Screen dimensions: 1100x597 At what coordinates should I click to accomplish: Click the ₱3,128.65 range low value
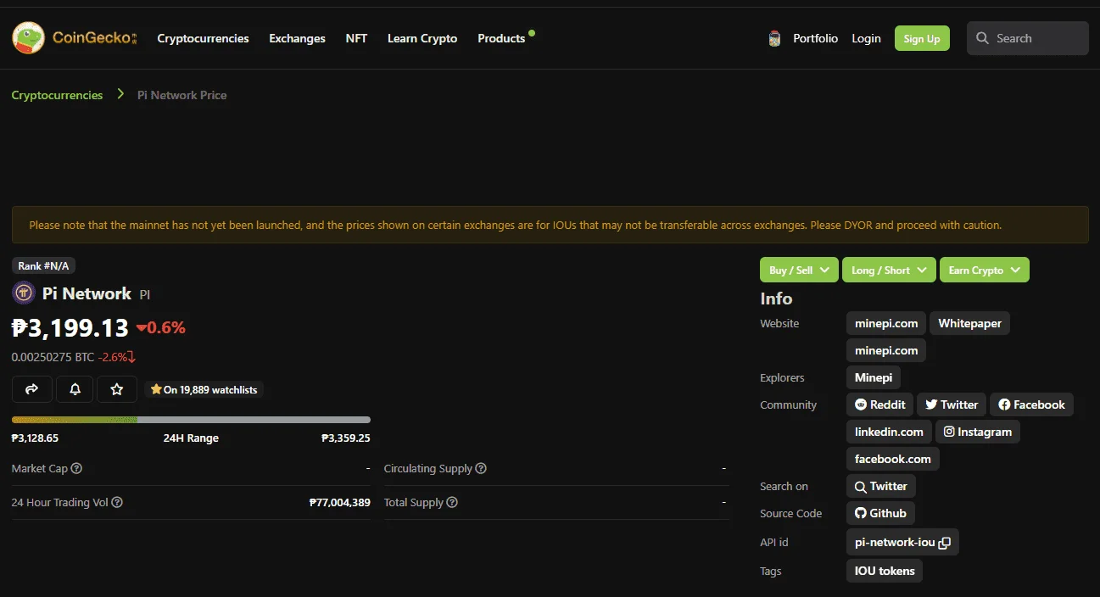pyautogui.click(x=35, y=438)
